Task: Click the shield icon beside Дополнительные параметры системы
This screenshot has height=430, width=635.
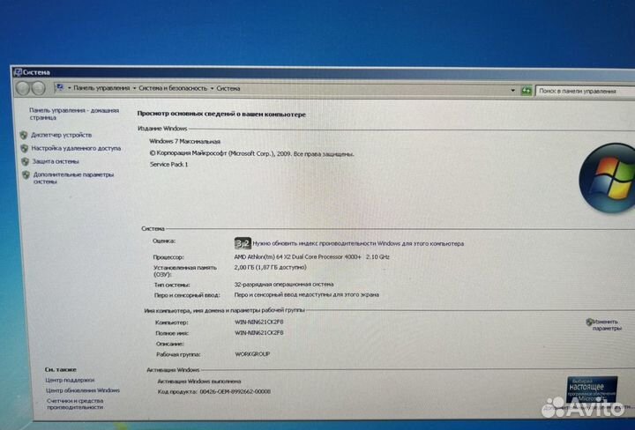Action: pyautogui.click(x=26, y=174)
